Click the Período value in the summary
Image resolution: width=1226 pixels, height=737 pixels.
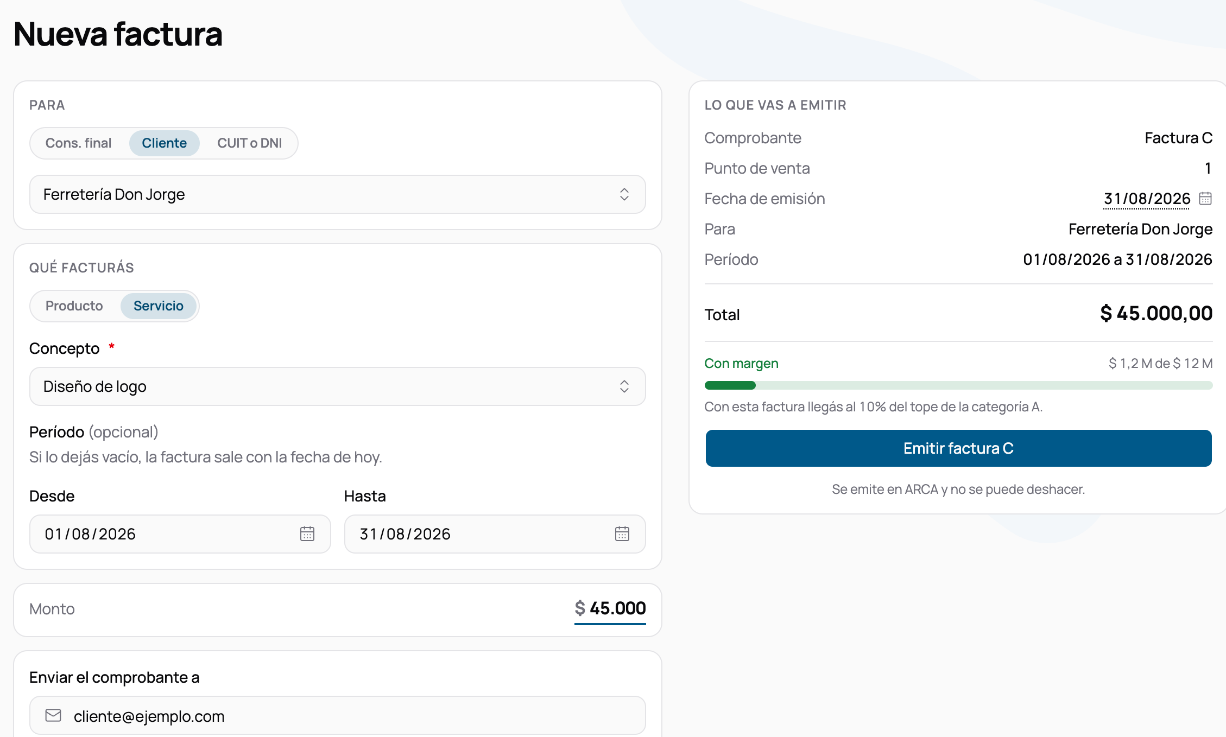tap(1117, 259)
